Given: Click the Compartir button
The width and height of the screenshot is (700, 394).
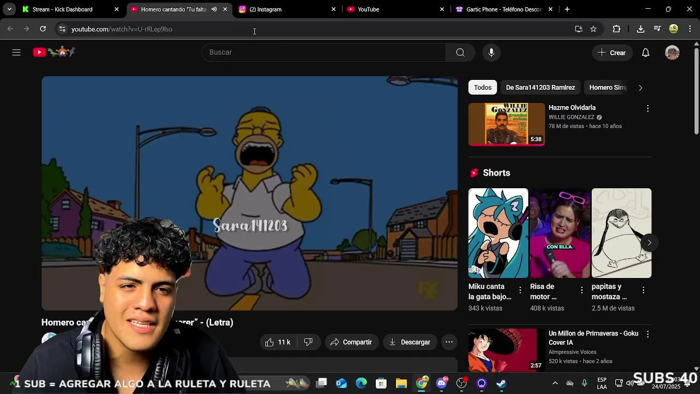Looking at the screenshot, I should coord(351,342).
